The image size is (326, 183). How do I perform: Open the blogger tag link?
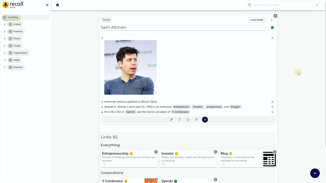click(x=235, y=107)
